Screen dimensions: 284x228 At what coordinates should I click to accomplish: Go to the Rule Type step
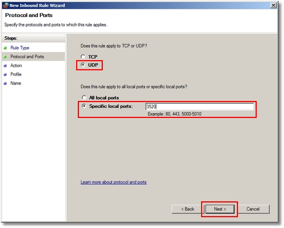click(x=20, y=48)
